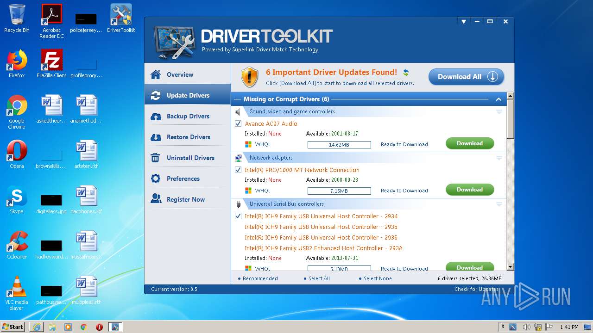This screenshot has width=593, height=333.
Task: Click Check for Updates link
Action: (x=477, y=289)
